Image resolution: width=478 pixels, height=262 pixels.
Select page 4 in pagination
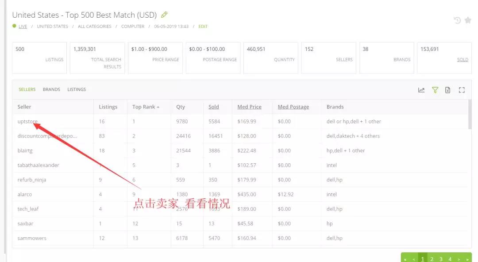(x=450, y=259)
